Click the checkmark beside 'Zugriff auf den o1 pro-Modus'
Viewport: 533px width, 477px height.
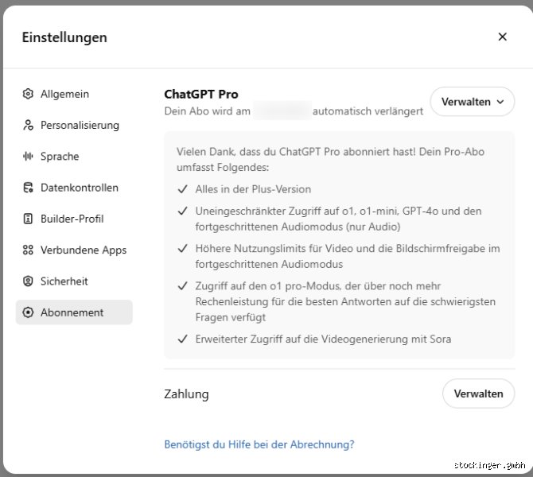183,286
